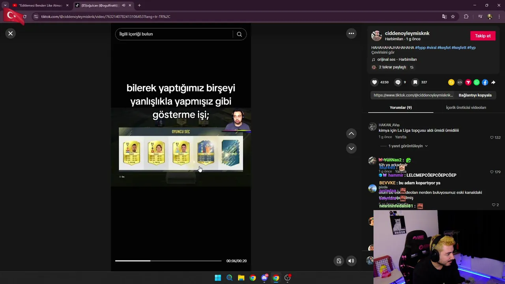Close the TikTok browser tab
505x284 pixels.
click(130, 6)
